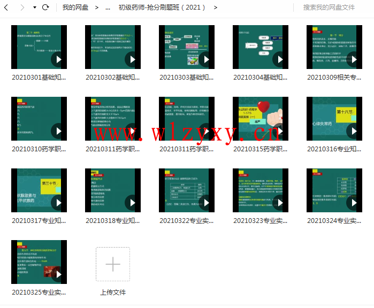Select file name 20210315药学职...
Viewport: 374px width, 308px height.
pyautogui.click(x=261, y=149)
